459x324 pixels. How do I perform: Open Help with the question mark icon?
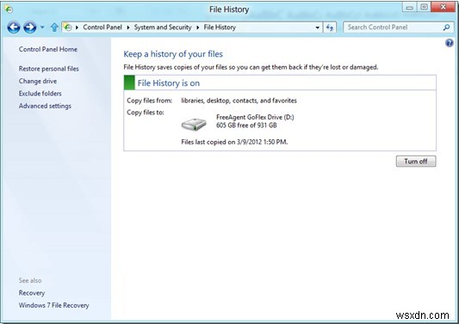(x=449, y=43)
